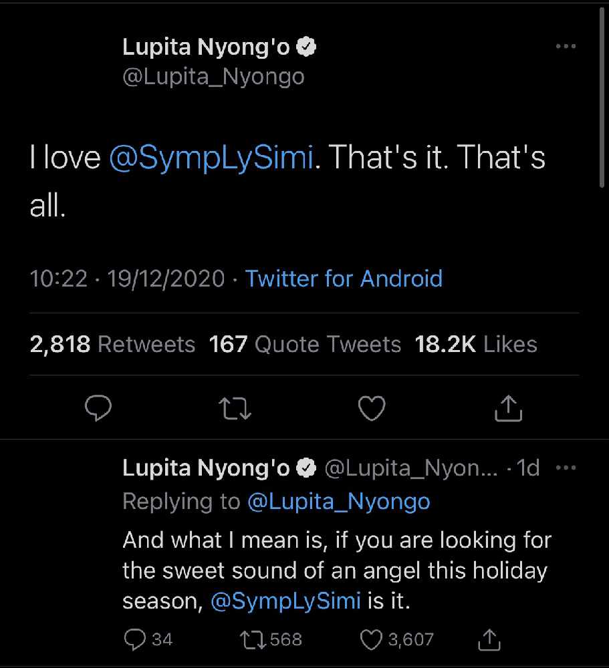Open more options for the main tweet
The image size is (609, 668).
pos(566,47)
